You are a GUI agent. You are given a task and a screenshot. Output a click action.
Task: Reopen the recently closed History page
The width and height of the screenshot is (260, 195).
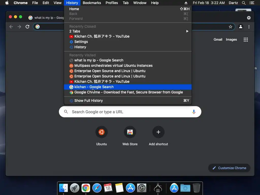coord(128,47)
